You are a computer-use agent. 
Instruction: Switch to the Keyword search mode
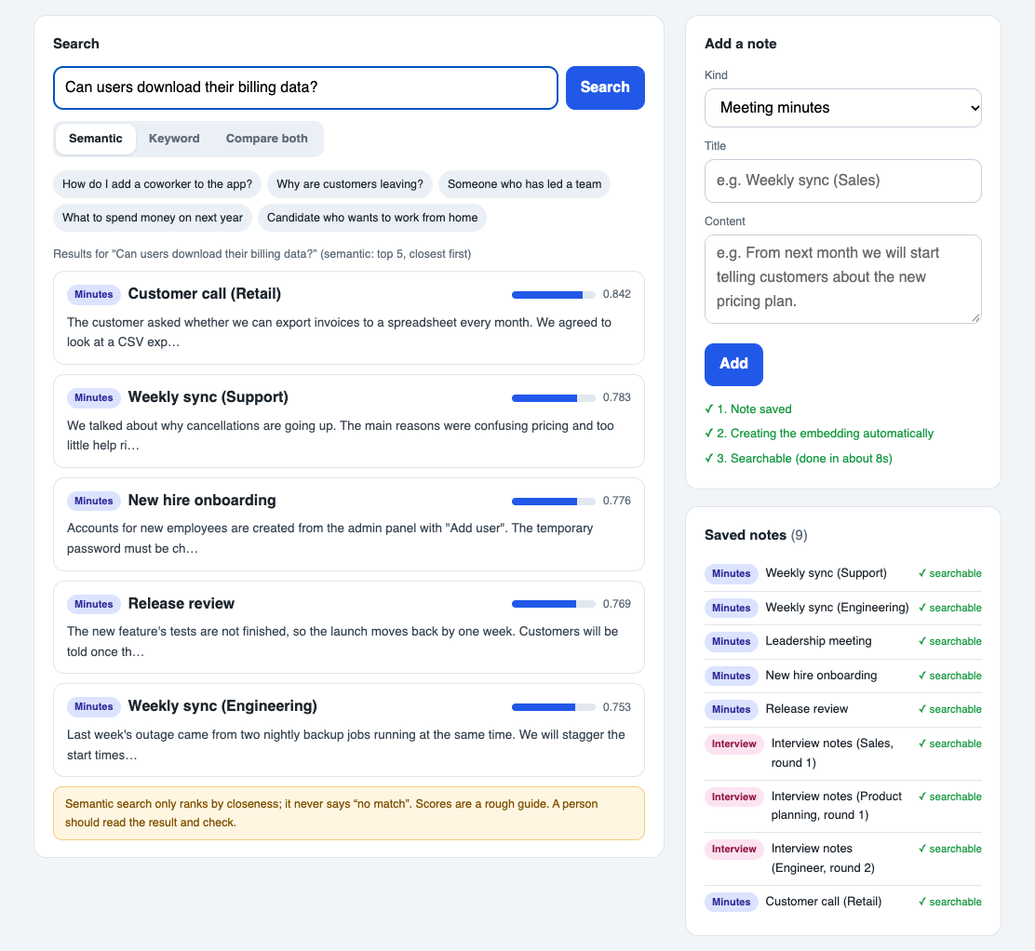coord(174,139)
